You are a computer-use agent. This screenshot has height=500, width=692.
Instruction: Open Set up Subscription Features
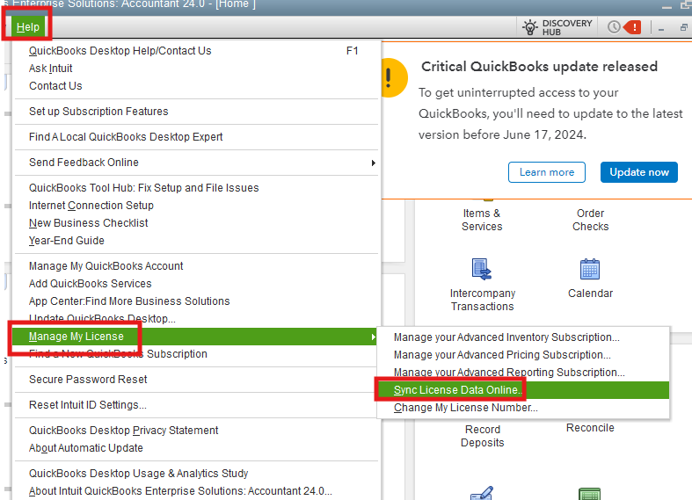(x=197, y=112)
